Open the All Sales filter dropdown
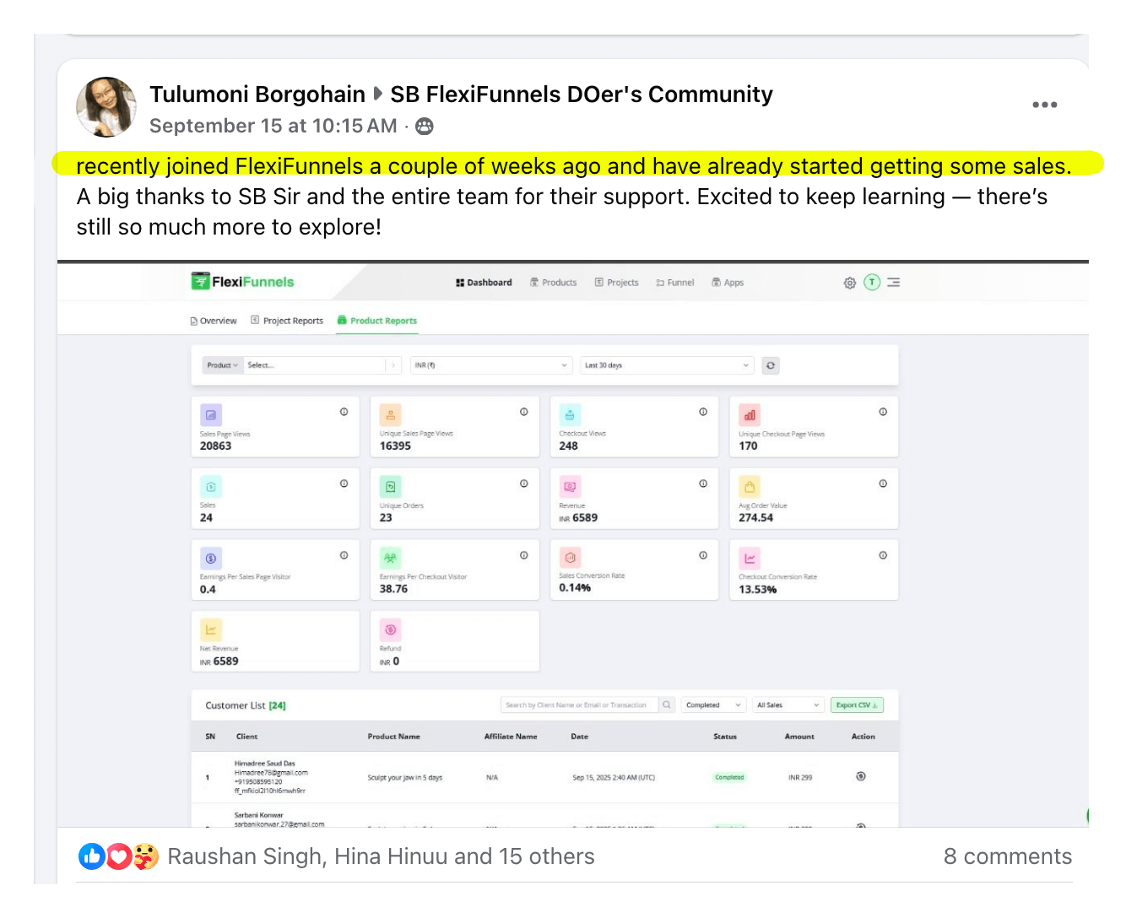 click(x=788, y=705)
